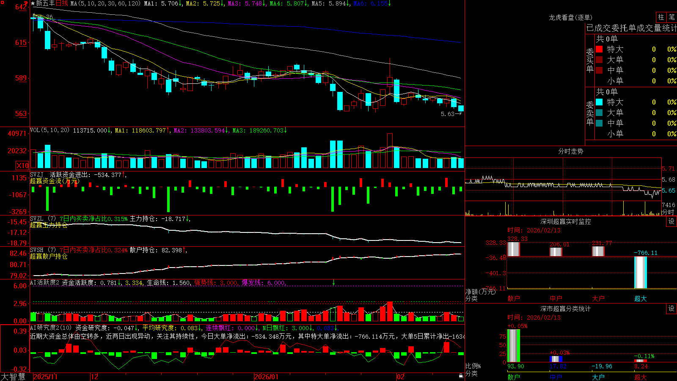
Task: Click the 委买单 section label
Action: click(x=590, y=60)
